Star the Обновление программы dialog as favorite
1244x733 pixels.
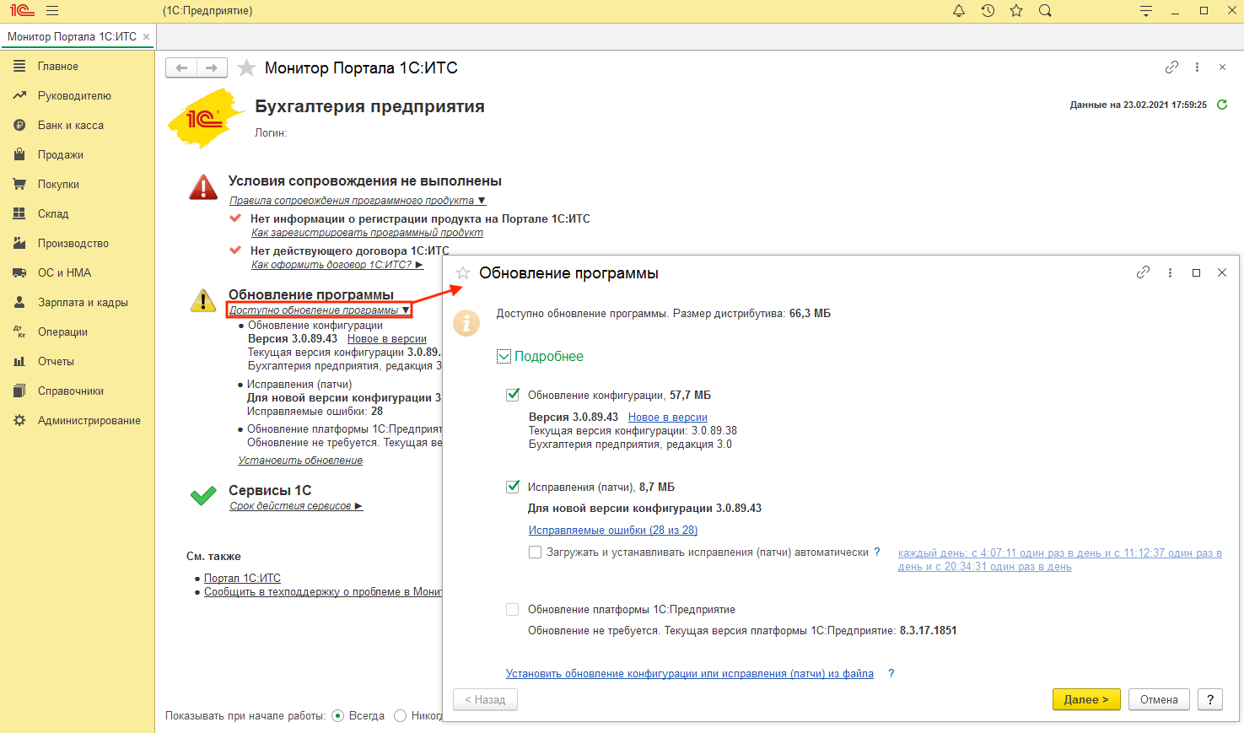click(x=463, y=272)
